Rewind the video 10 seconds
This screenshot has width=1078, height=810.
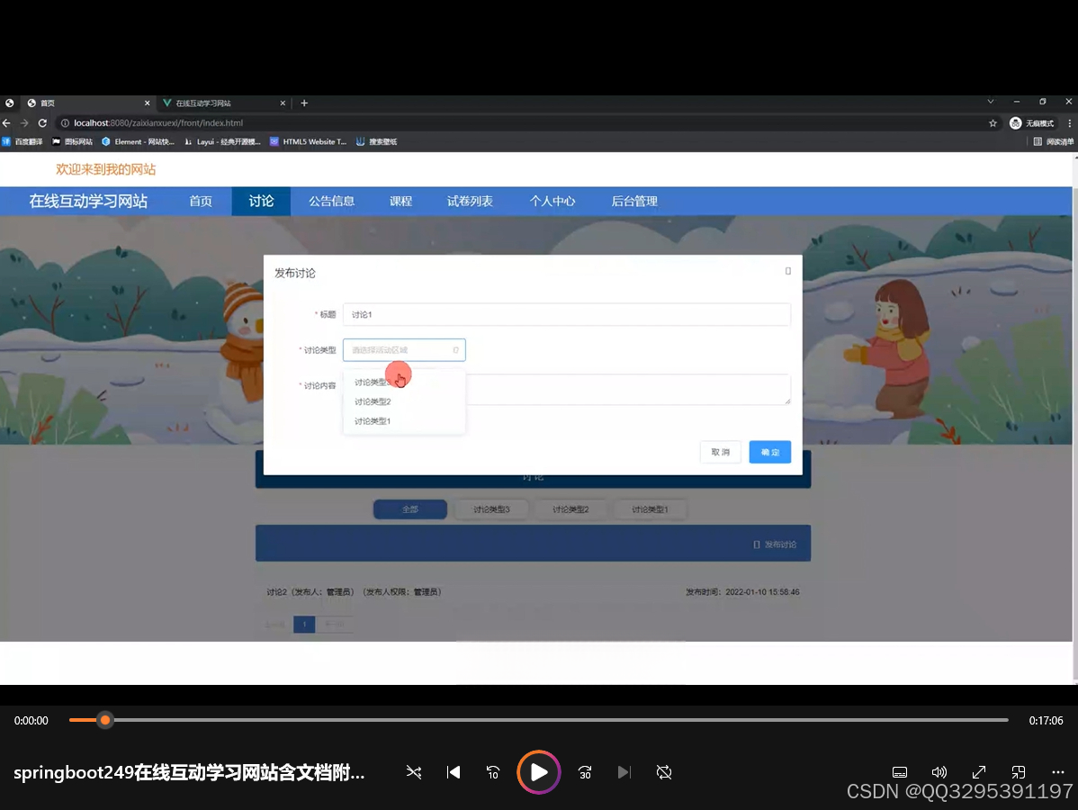point(491,772)
